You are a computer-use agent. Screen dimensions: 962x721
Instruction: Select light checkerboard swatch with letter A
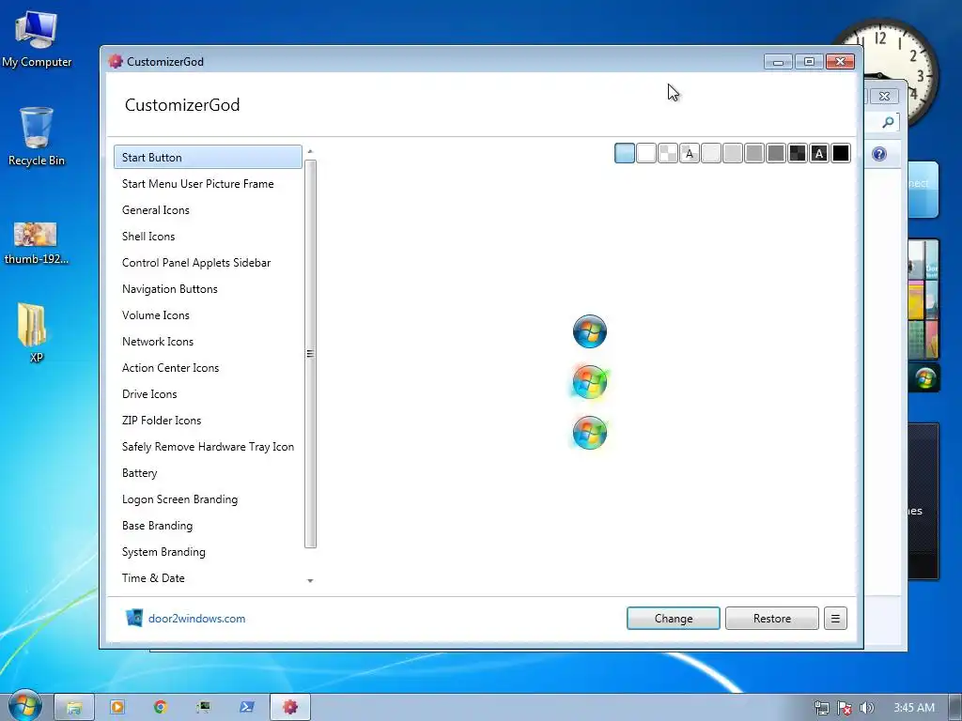coord(690,153)
